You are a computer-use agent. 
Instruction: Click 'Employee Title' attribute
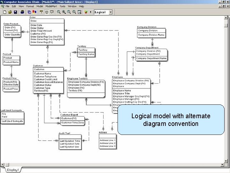(x=121, y=94)
